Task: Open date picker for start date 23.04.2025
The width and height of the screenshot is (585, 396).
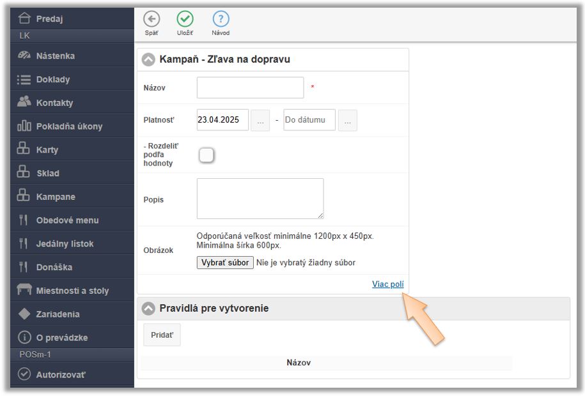Action: [x=260, y=120]
